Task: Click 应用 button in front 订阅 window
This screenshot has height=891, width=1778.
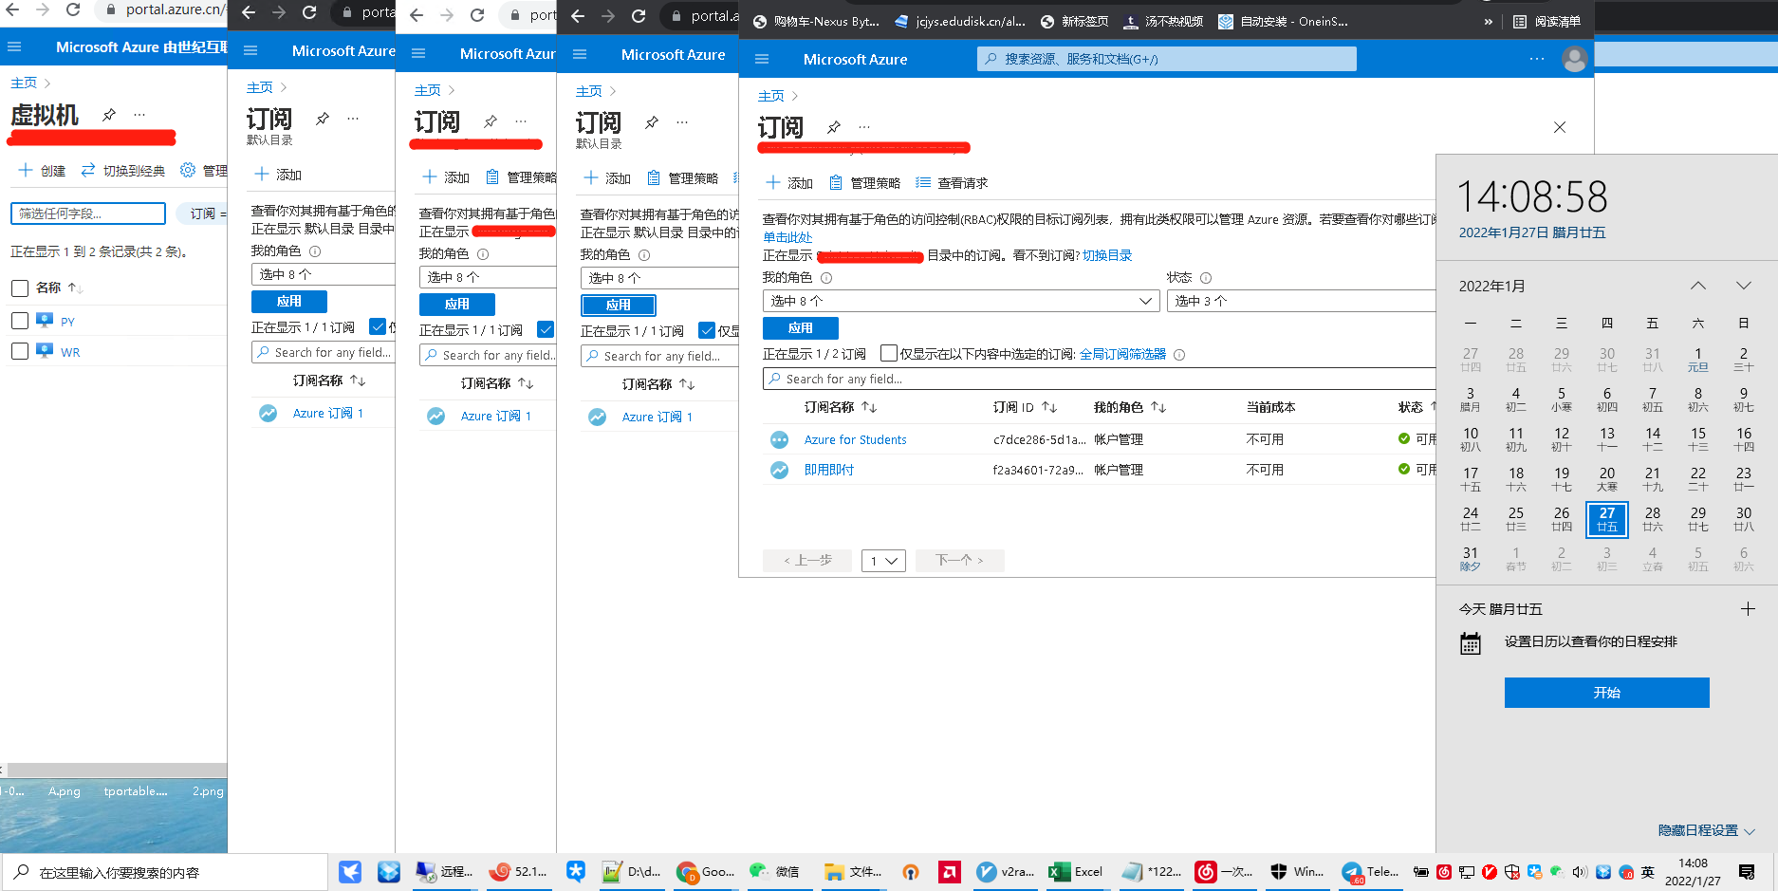Action: (801, 327)
